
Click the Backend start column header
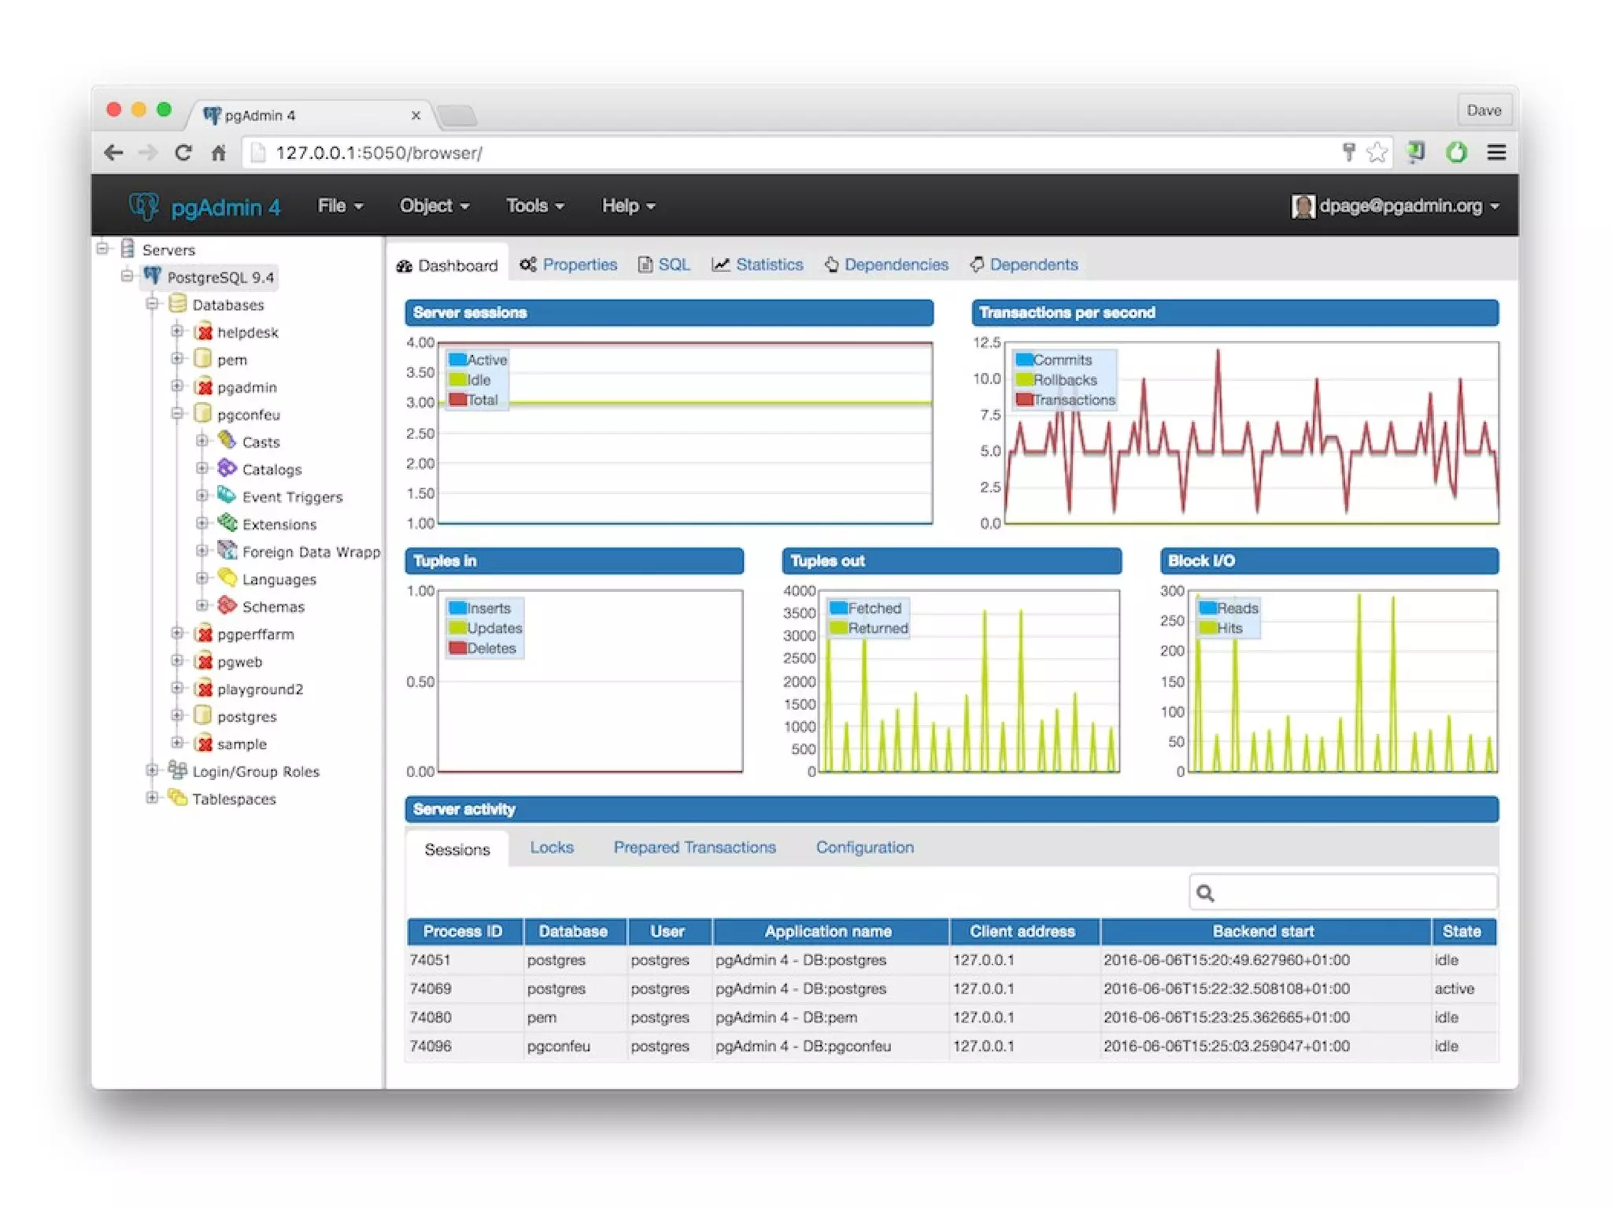(x=1263, y=931)
